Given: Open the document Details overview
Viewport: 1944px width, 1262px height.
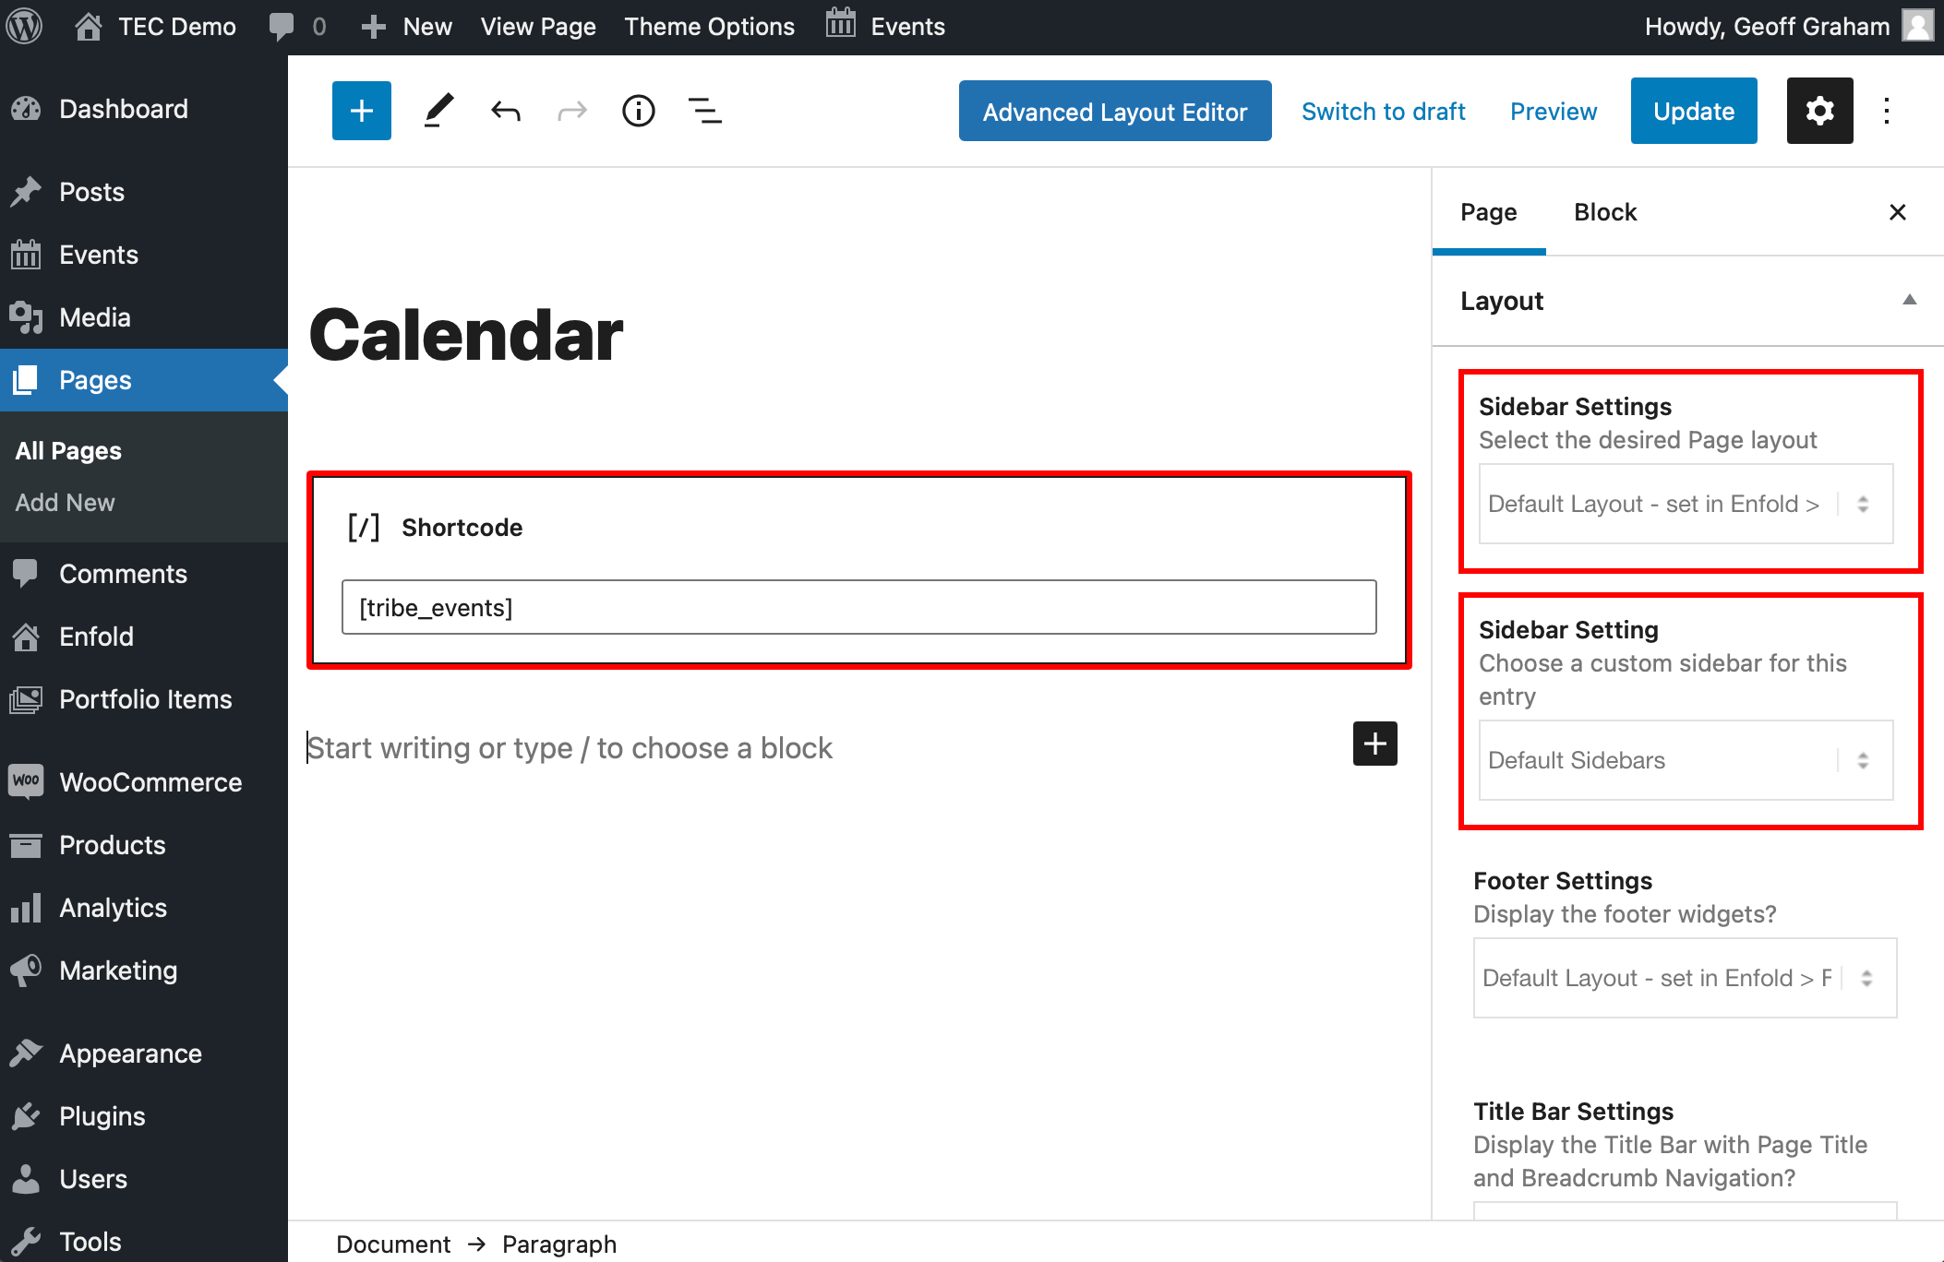Looking at the screenshot, I should [x=638, y=110].
